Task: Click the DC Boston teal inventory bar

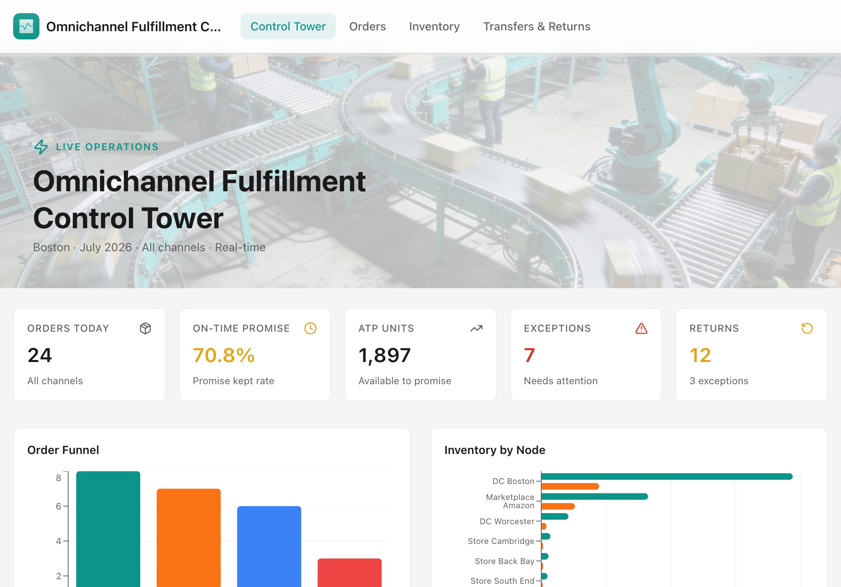Action: 667,476
